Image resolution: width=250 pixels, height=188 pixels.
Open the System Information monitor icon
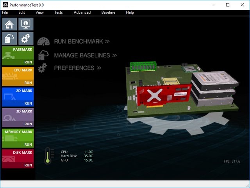click(x=26, y=24)
